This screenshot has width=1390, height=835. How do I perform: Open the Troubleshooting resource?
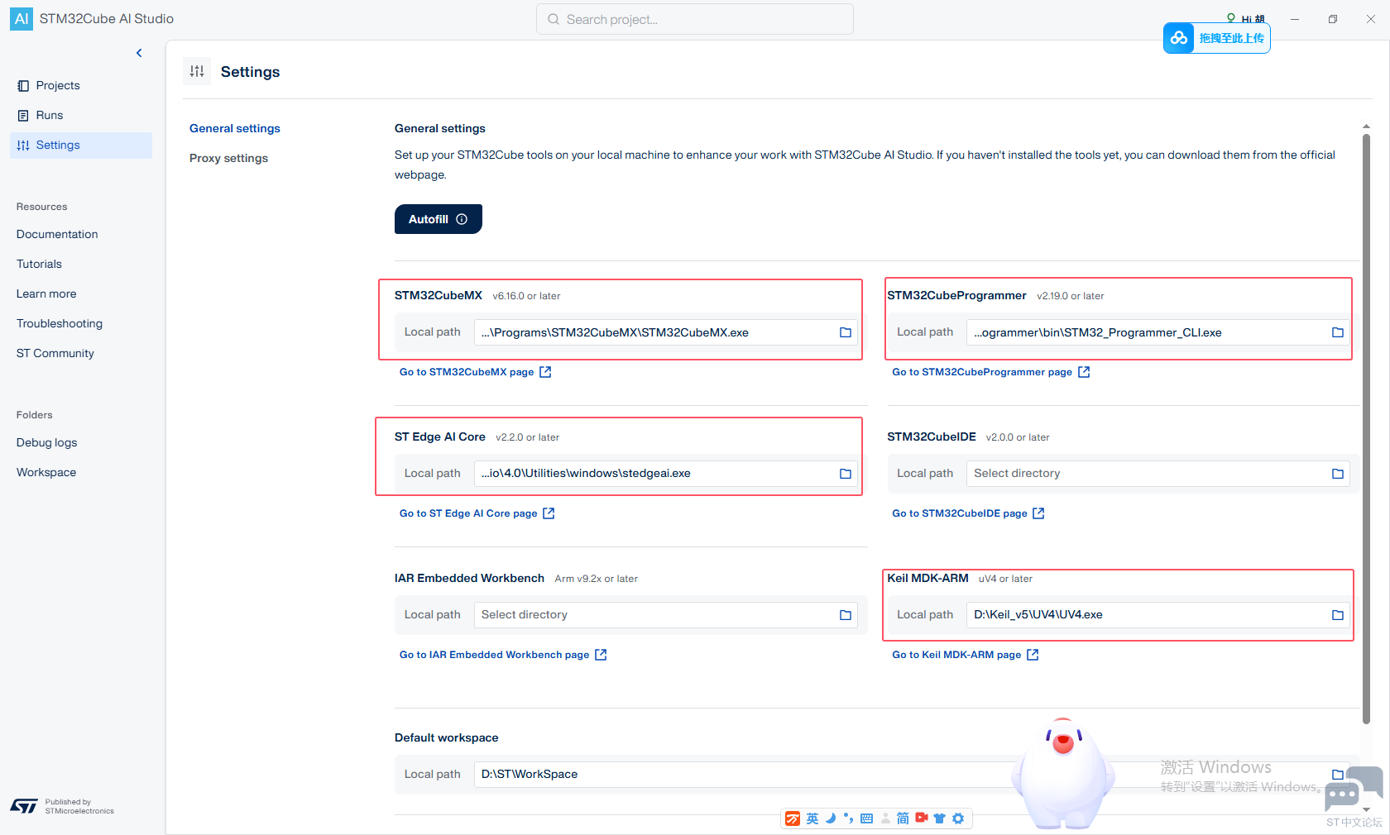pos(60,323)
